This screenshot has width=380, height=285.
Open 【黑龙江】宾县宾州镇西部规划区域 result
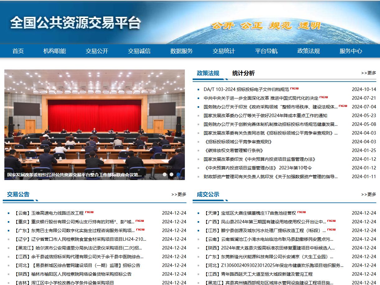tap(269, 283)
